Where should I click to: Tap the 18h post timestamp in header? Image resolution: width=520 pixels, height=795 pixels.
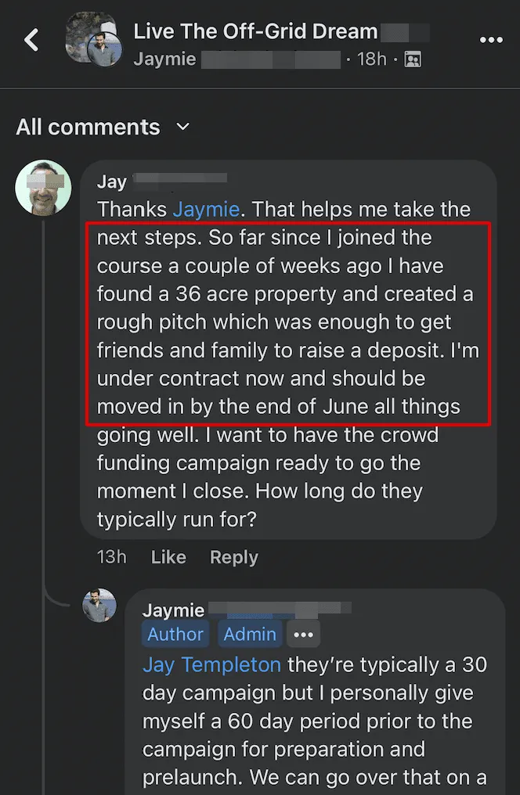[372, 59]
